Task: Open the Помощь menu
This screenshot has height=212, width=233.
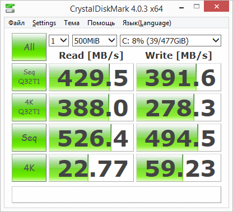Action: pos(101,23)
